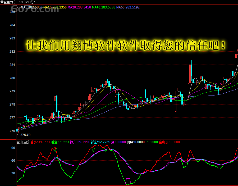Click the 底:0.0000 value
Viewport: 238px width, 186px height.
tap(118, 142)
